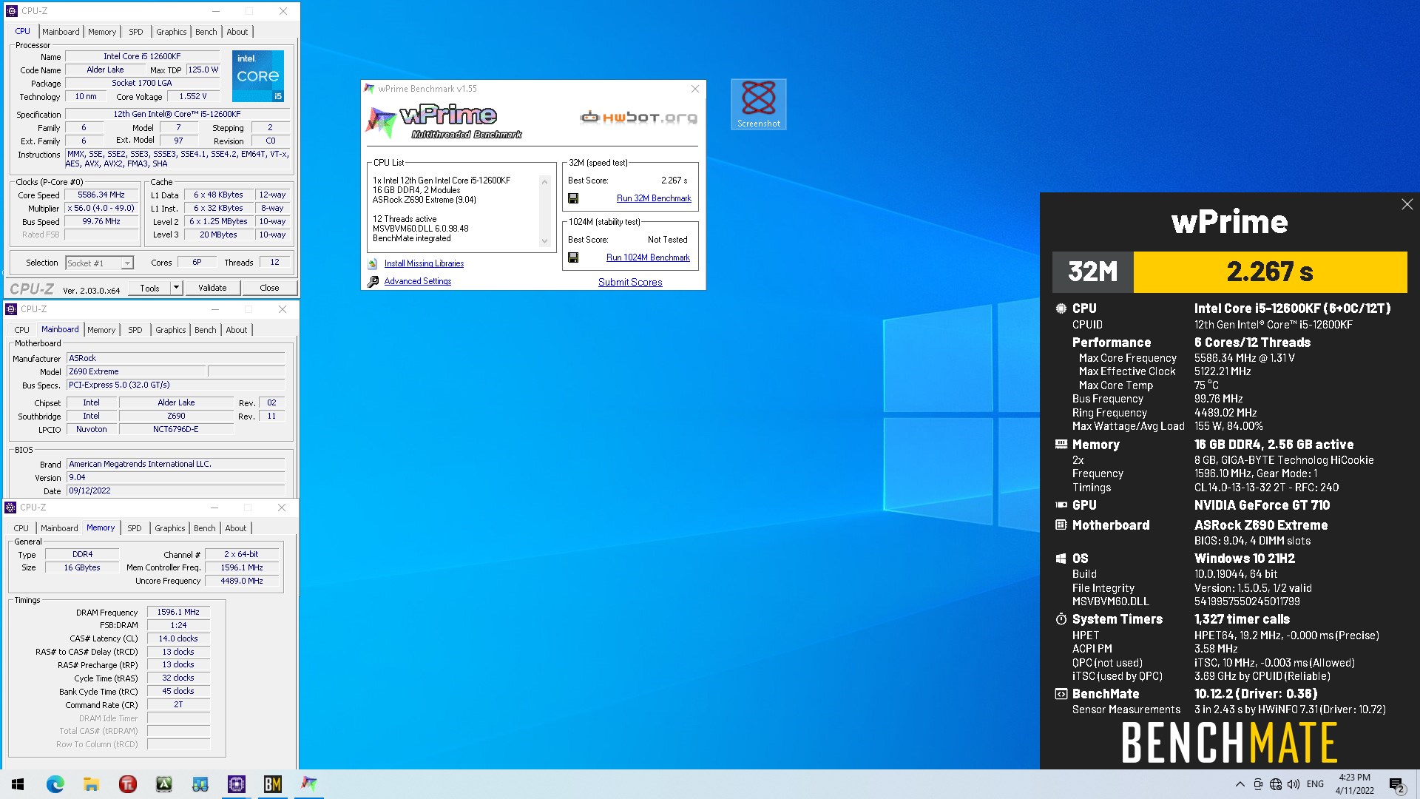Close the BenchMate result overlay
This screenshot has width=1420, height=799.
1407,204
